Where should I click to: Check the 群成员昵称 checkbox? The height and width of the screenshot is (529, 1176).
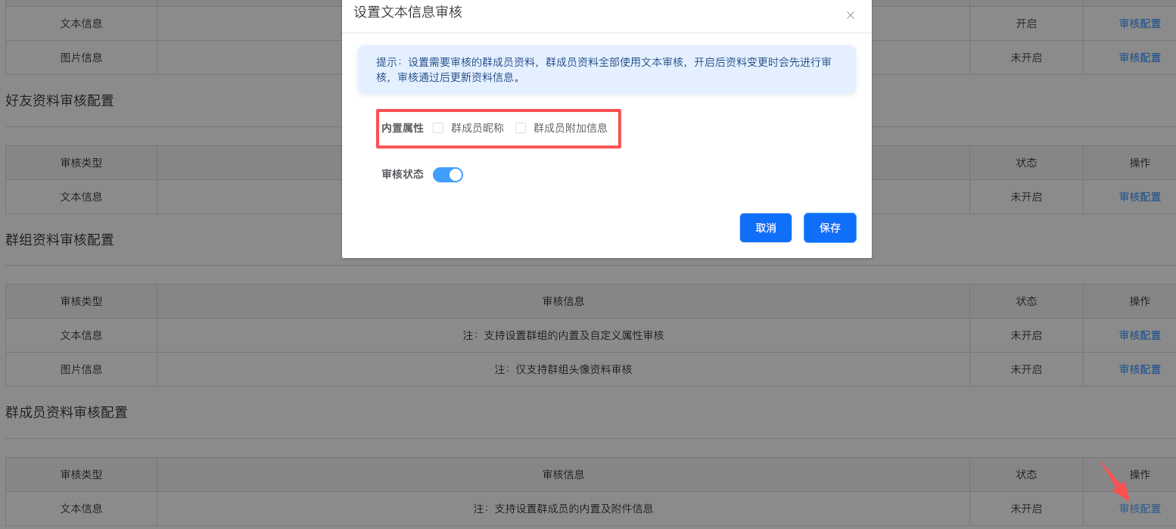(x=438, y=128)
